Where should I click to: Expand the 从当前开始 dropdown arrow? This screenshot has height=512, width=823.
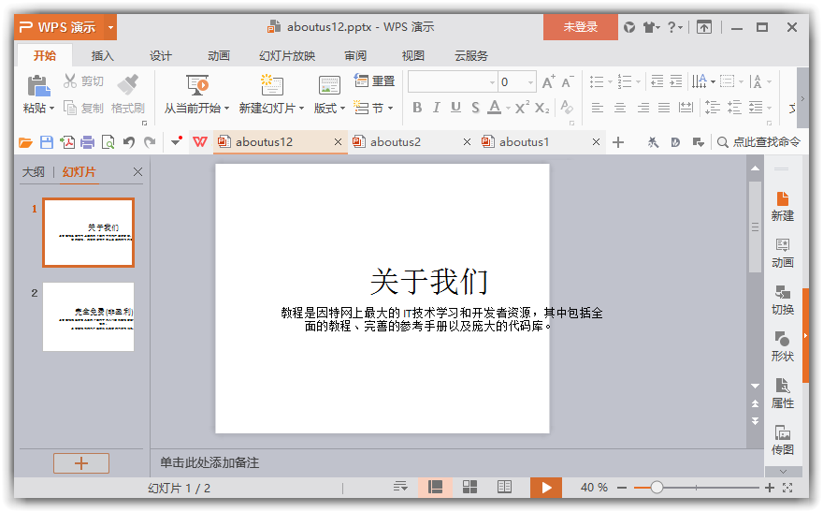click(x=226, y=109)
